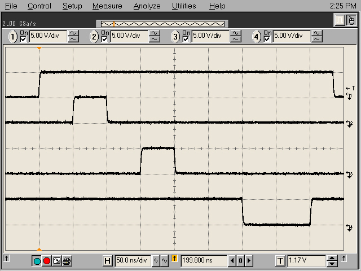Raise the trigger level with up arrow
The image size is (361, 271).
click(332, 258)
